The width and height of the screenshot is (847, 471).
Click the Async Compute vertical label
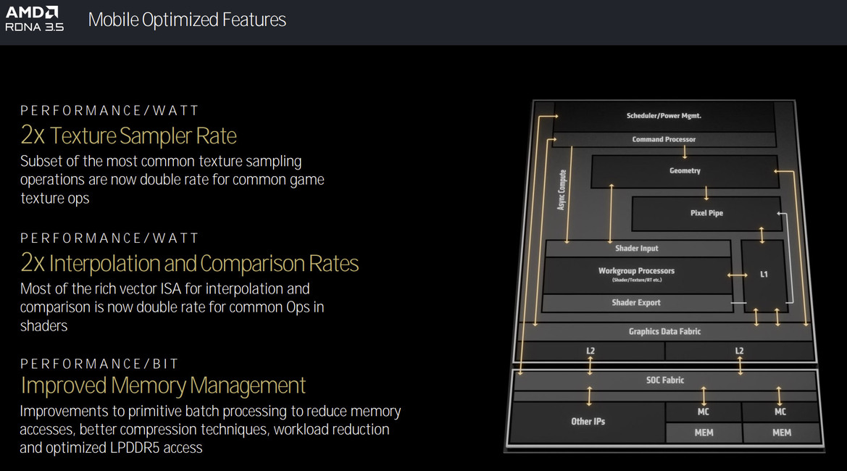pyautogui.click(x=562, y=190)
